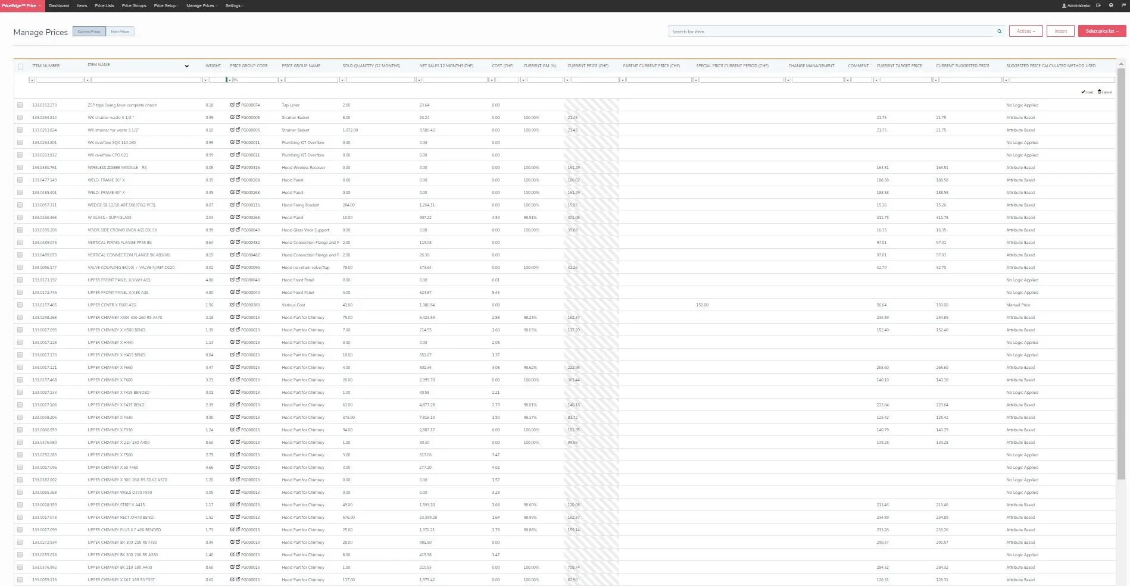Viewport: 1130px width, 586px height.
Task: Click the edit icon in row 133.0489.076
Action: pos(232,242)
